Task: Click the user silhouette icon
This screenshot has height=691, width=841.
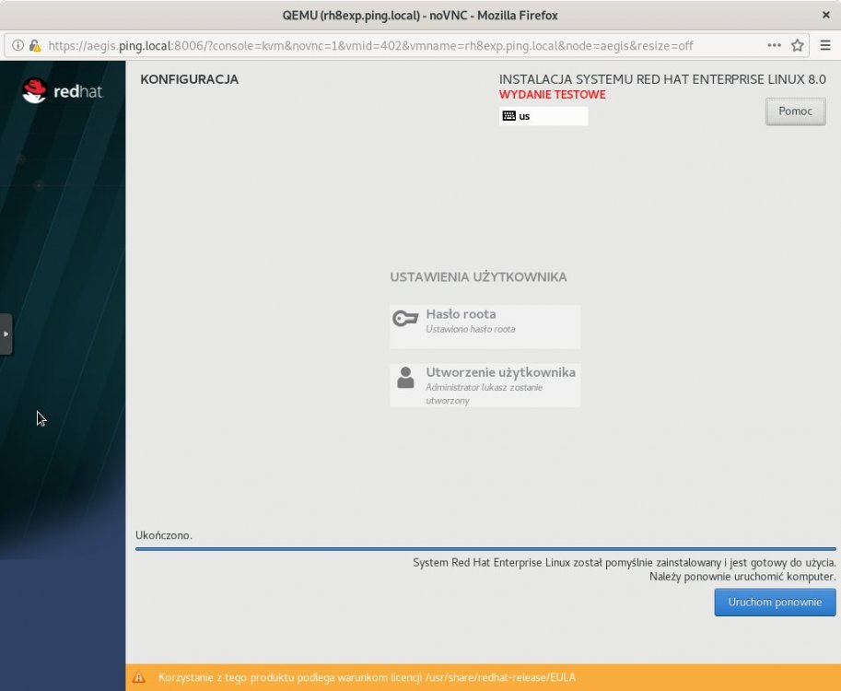Action: click(405, 377)
